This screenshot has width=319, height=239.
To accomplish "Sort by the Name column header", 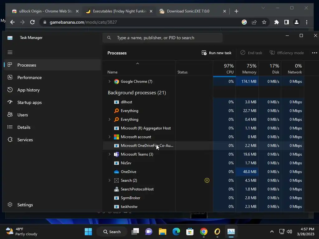I will click(x=139, y=69).
